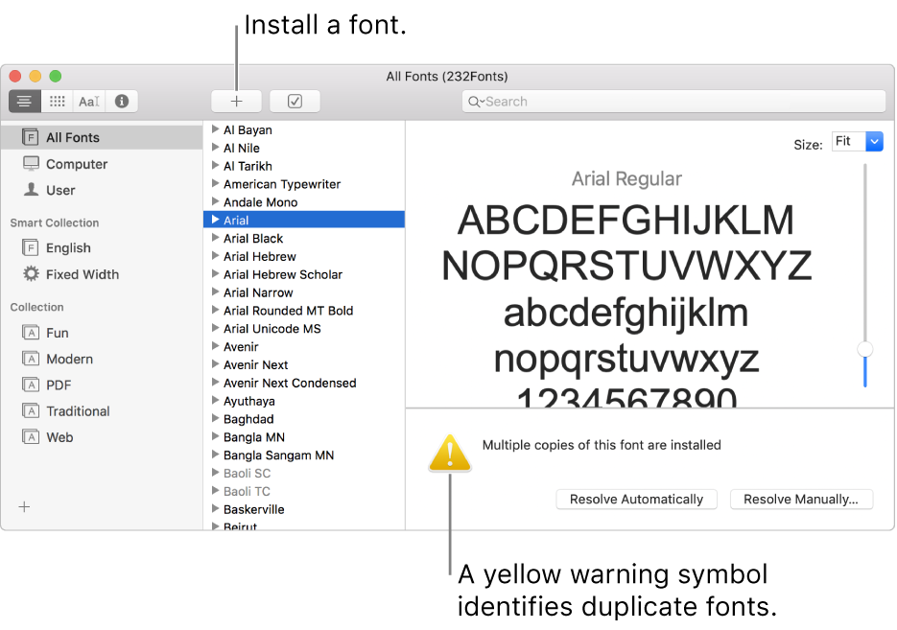Select the Avenir font
This screenshot has height=630, width=897.
click(241, 347)
